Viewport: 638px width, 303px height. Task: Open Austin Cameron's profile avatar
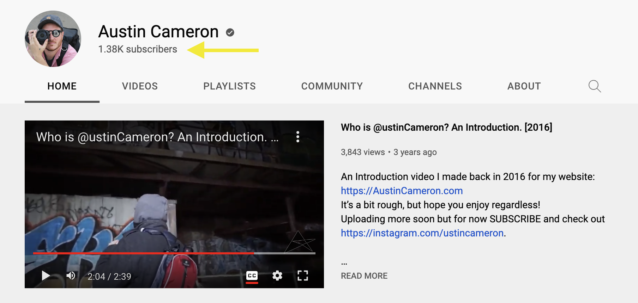point(53,39)
